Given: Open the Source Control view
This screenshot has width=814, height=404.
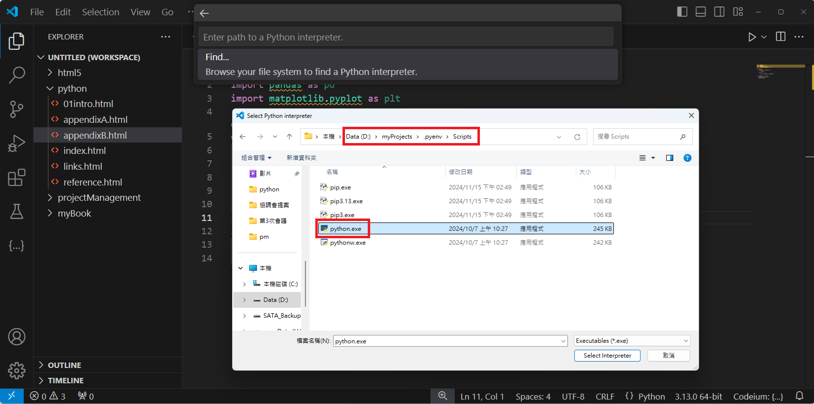Looking at the screenshot, I should pos(17,109).
